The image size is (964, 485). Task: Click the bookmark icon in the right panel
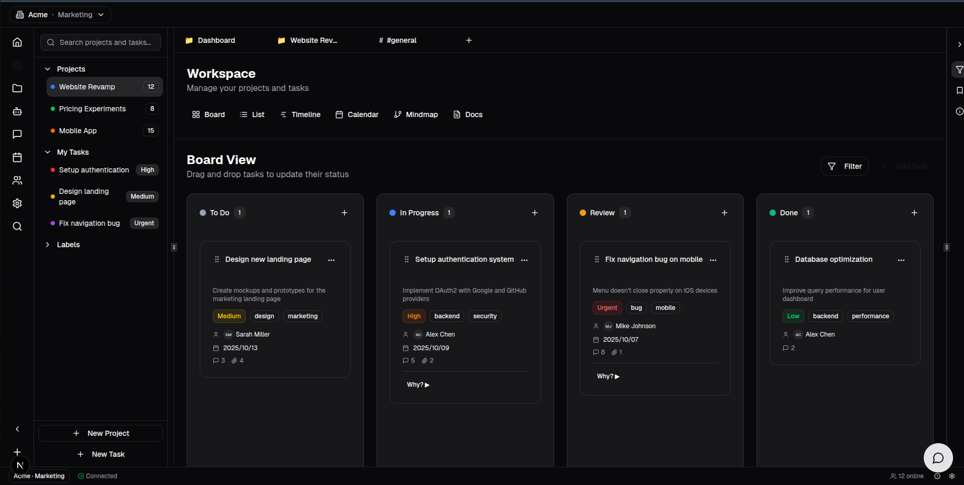pos(959,90)
